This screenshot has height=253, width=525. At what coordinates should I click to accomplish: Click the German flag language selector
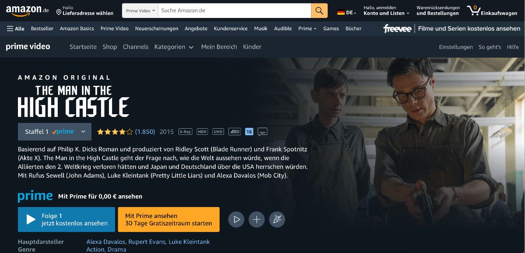coord(346,13)
